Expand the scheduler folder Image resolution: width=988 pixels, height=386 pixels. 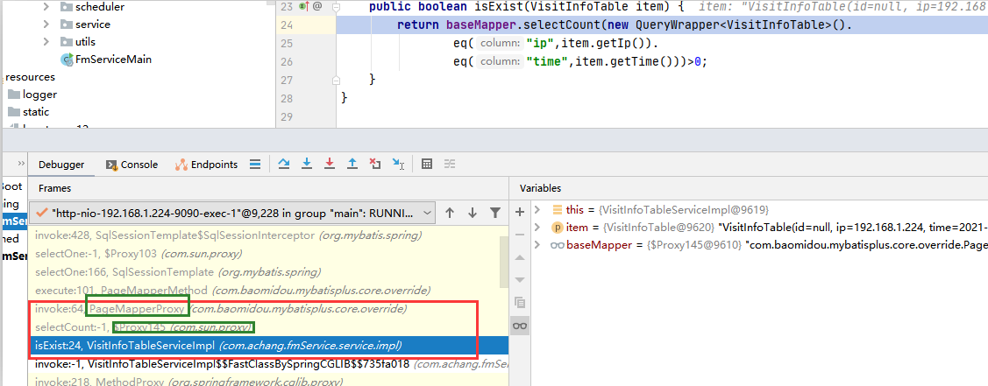46,7
